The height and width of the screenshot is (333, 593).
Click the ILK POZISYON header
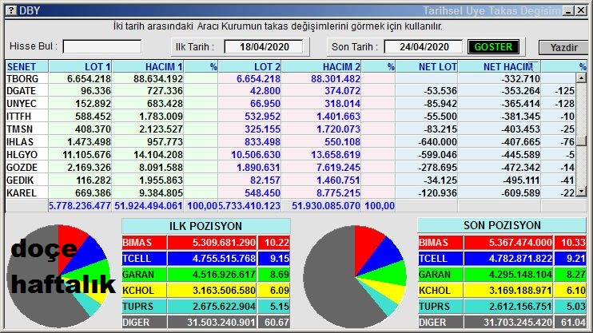tap(205, 226)
